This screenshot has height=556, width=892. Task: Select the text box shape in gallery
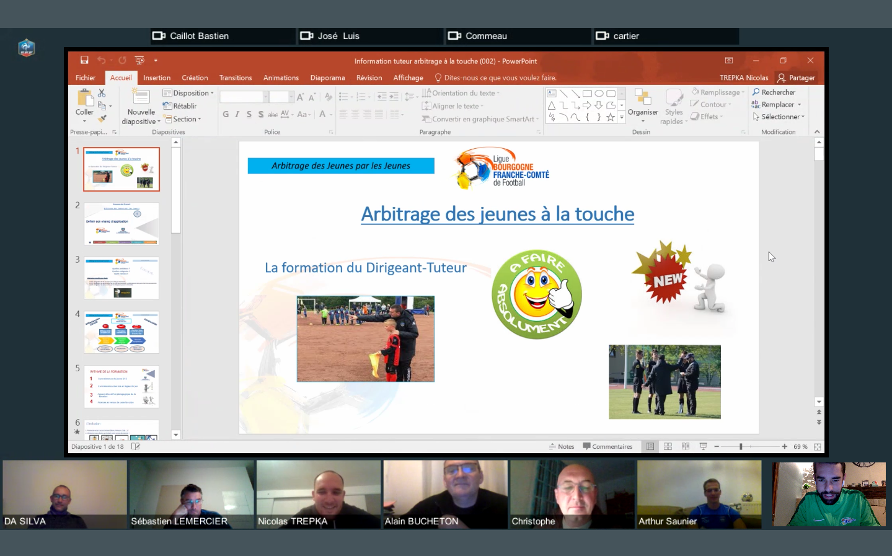pyautogui.click(x=551, y=94)
